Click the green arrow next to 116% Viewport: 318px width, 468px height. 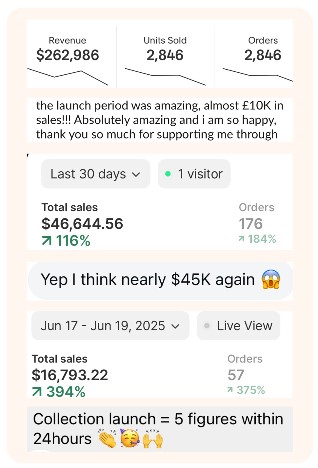47,241
